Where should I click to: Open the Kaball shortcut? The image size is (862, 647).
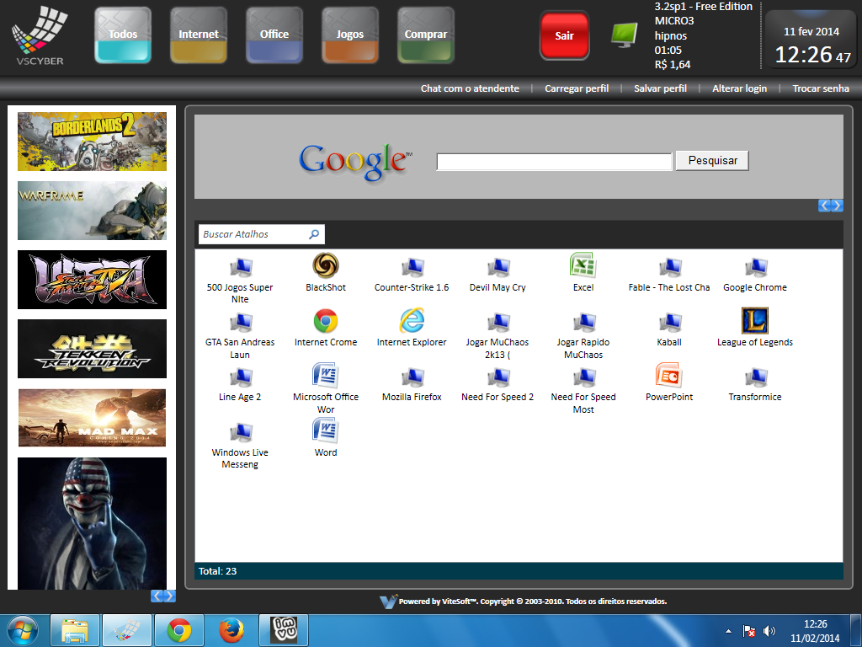(669, 329)
